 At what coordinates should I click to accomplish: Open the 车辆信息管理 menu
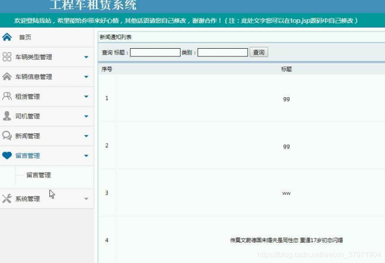[34, 77]
